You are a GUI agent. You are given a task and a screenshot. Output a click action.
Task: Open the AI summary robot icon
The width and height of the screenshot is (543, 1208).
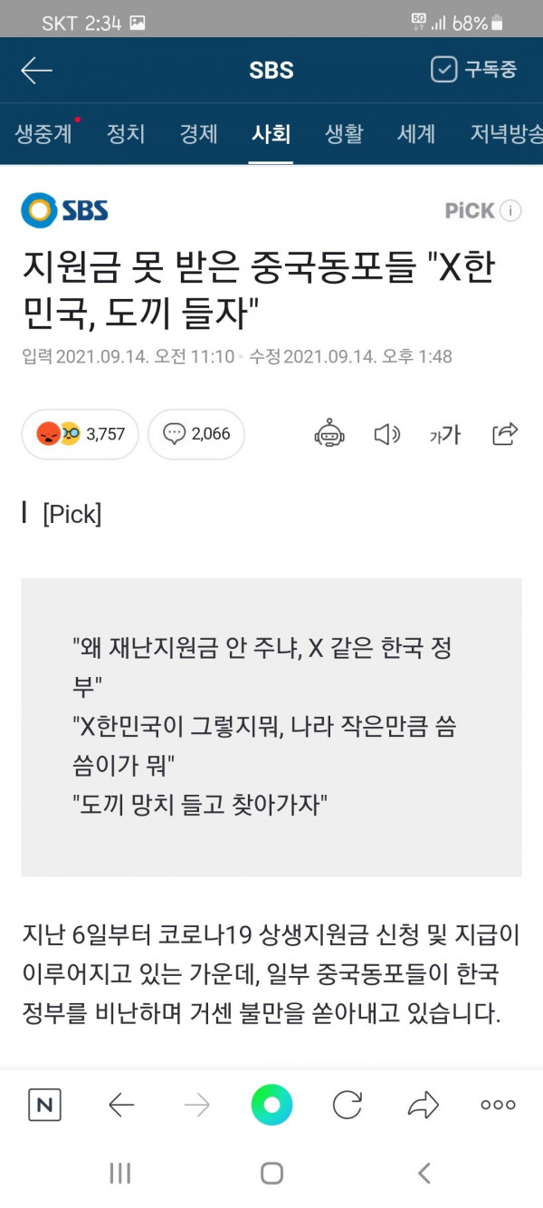tap(329, 434)
